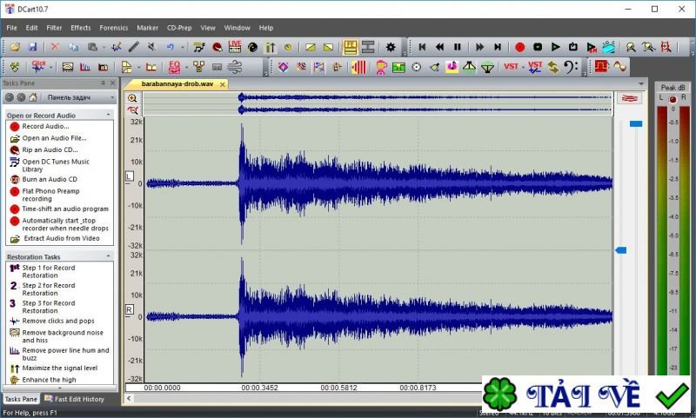The height and width of the screenshot is (418, 696).
Task: Click the gear settings icon in toolbar
Action: (x=391, y=47)
